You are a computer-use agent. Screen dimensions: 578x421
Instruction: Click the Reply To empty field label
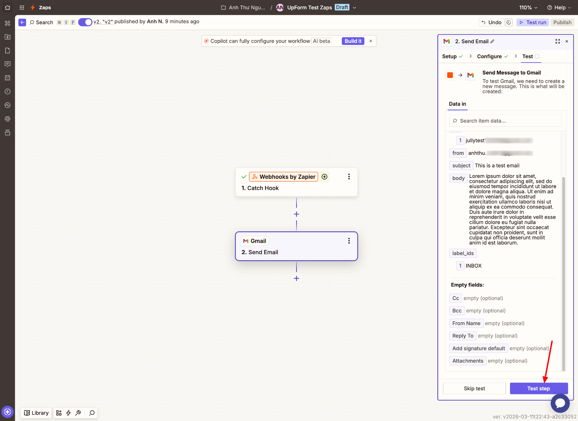pos(463,336)
